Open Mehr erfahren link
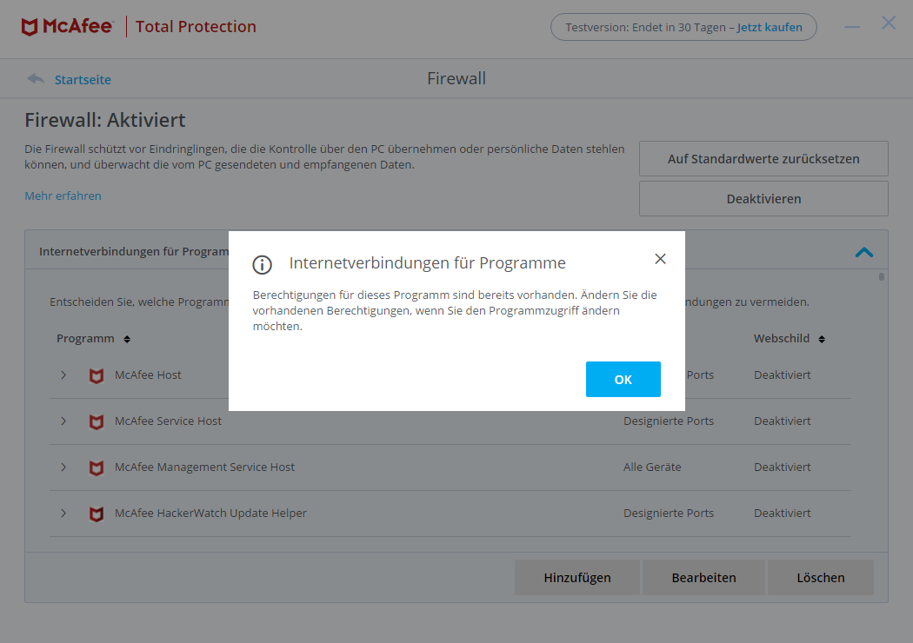Viewport: 913px width, 643px height. pyautogui.click(x=63, y=196)
